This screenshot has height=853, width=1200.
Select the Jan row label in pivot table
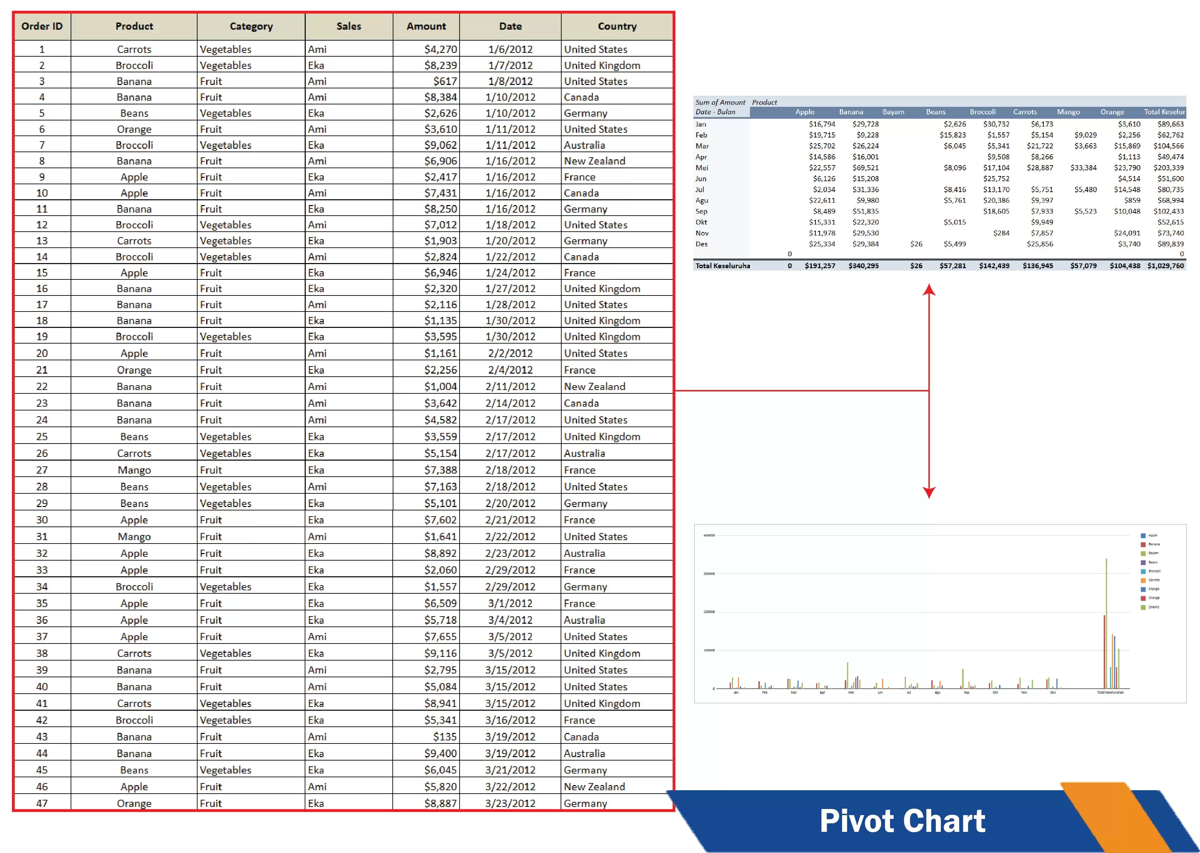(x=700, y=124)
